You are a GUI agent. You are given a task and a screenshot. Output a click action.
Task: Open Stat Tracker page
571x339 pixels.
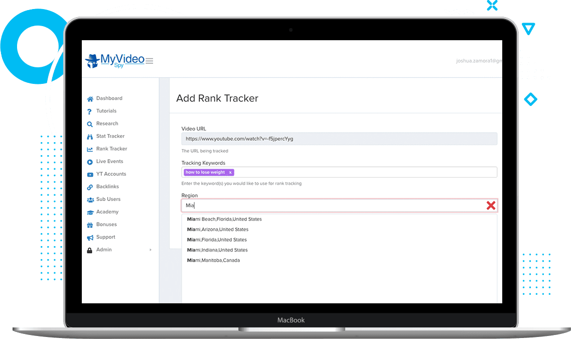tap(110, 136)
